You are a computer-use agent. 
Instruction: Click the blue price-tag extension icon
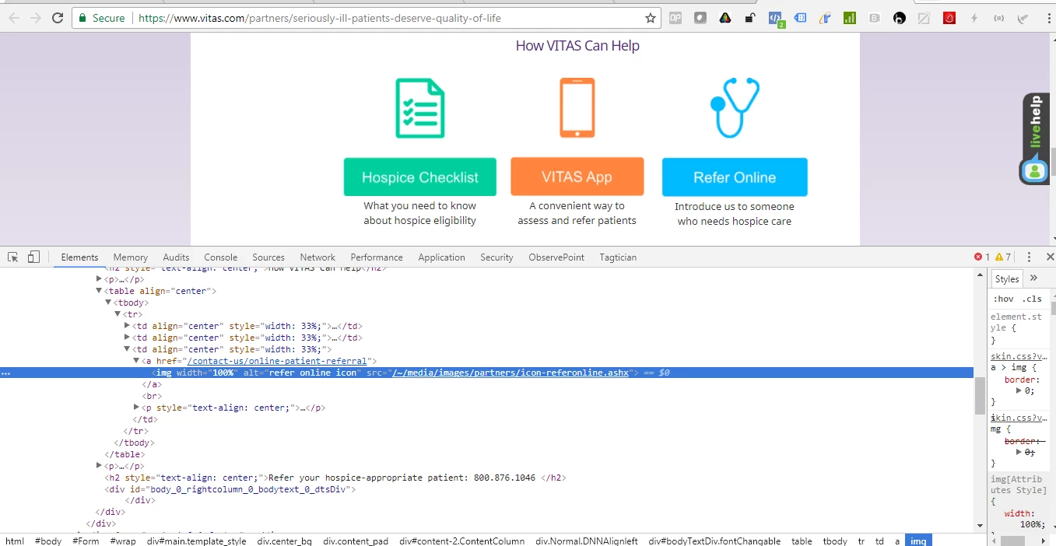tap(800, 18)
